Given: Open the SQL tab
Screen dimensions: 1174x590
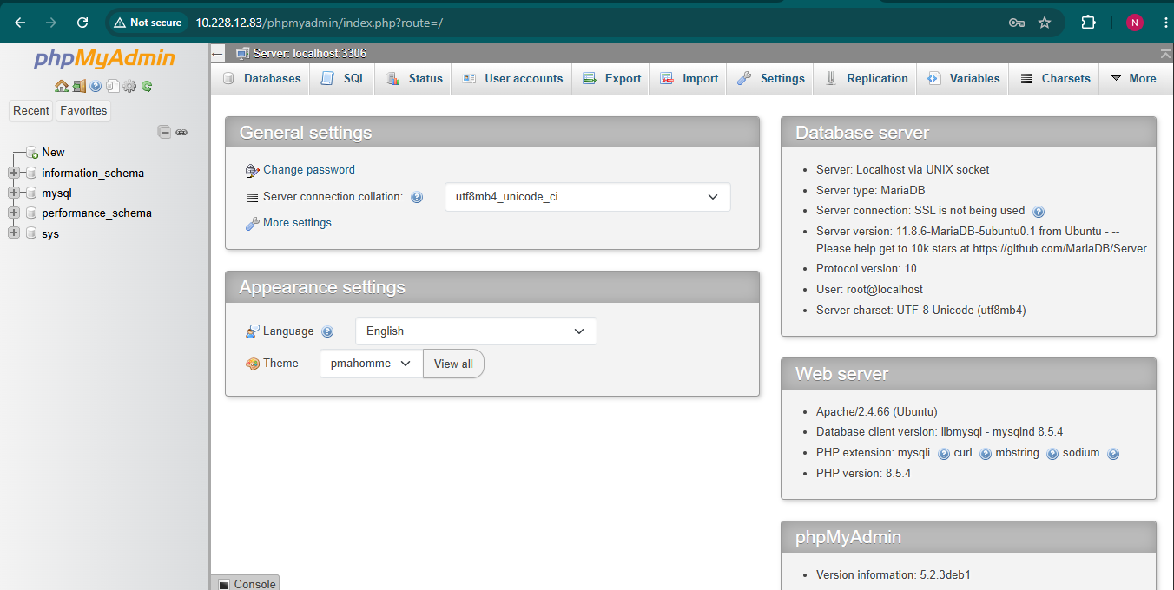Looking at the screenshot, I should [344, 78].
